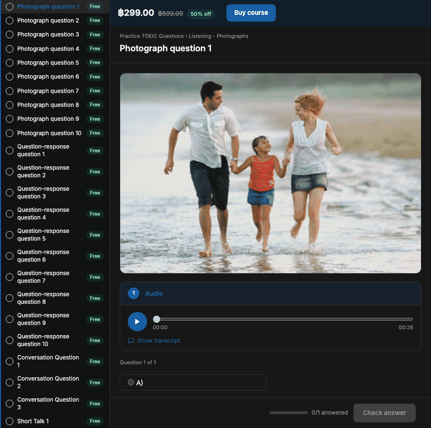Select answer option A radio button
431x428 pixels.
click(131, 382)
